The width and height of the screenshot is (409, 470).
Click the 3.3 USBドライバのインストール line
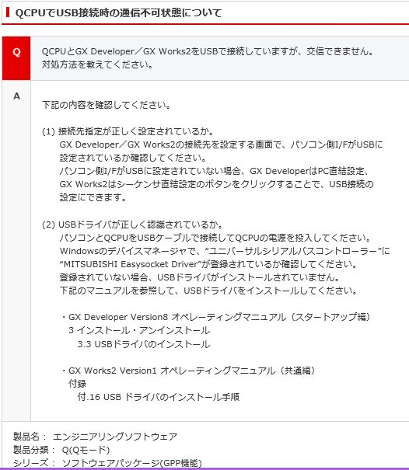(x=143, y=344)
